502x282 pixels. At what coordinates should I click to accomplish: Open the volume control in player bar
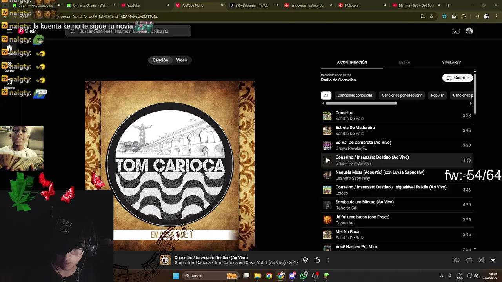(x=457, y=260)
